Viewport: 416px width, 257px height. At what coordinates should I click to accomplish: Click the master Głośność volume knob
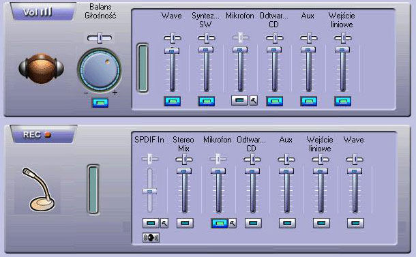point(100,70)
